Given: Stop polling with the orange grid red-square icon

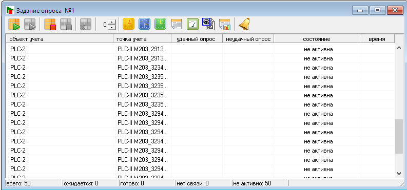Looking at the screenshot, I should [x=50, y=25].
